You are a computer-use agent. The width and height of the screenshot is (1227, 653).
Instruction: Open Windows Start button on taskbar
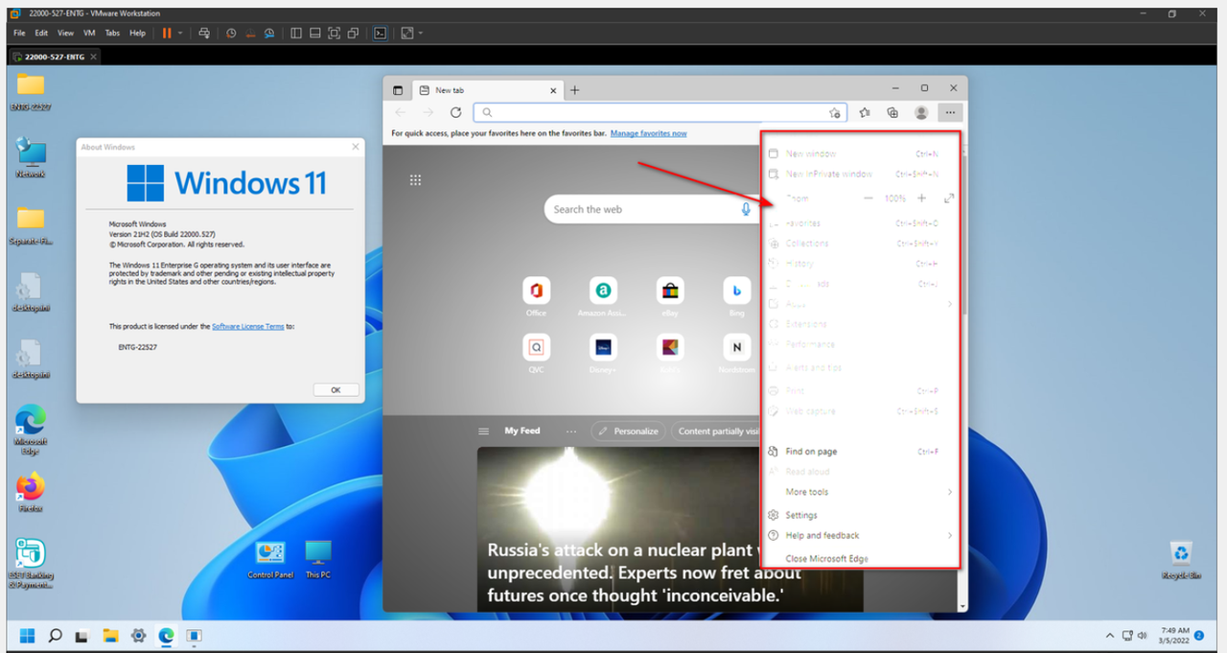28,635
